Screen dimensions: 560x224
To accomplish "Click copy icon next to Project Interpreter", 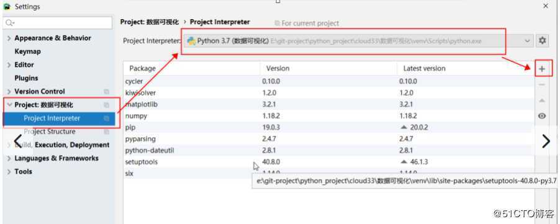I will click(x=106, y=119).
